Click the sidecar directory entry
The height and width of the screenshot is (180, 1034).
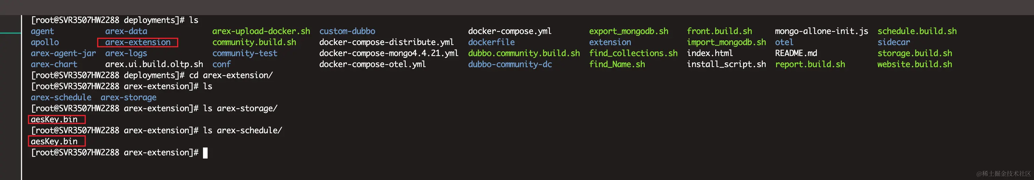893,42
